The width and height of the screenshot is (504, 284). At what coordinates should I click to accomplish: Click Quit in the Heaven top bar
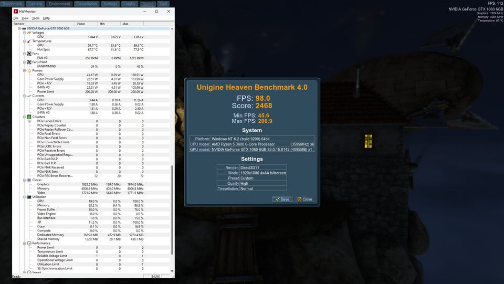coord(164,4)
